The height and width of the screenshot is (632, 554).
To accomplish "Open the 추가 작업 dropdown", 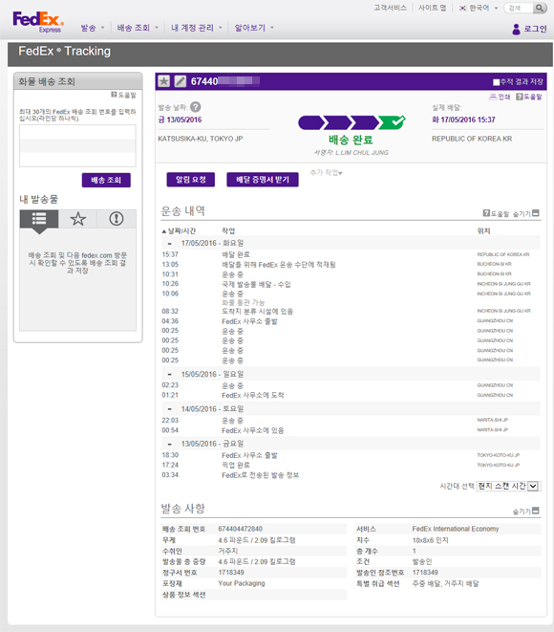I will tap(326, 172).
